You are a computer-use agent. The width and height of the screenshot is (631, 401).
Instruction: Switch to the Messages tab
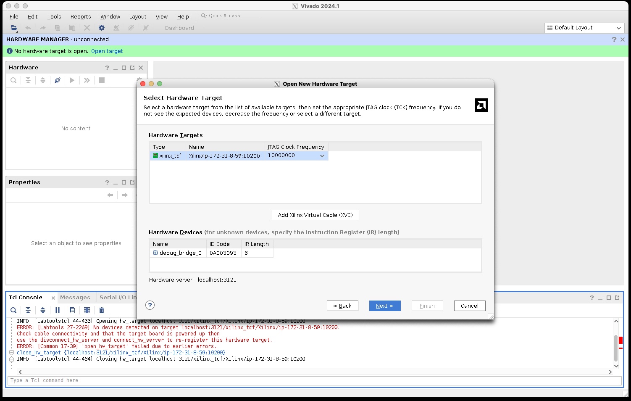[75, 298]
